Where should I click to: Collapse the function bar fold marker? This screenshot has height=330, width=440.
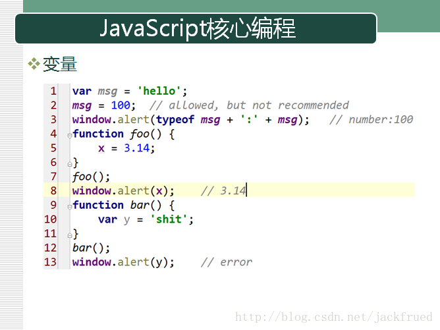click(70, 207)
